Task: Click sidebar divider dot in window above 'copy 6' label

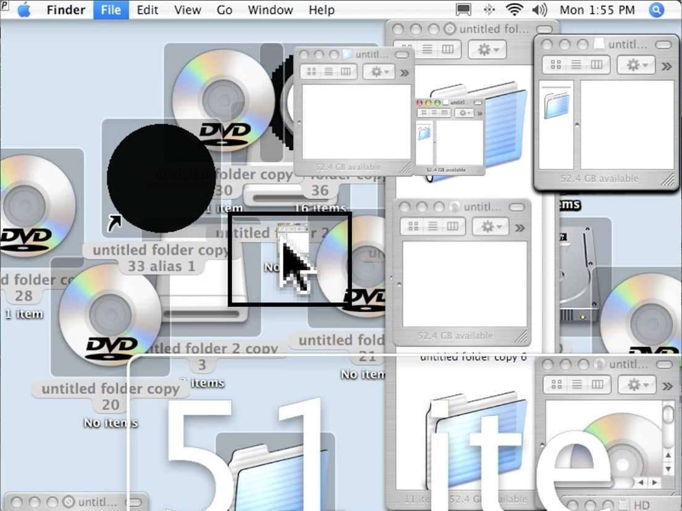Action: click(399, 285)
